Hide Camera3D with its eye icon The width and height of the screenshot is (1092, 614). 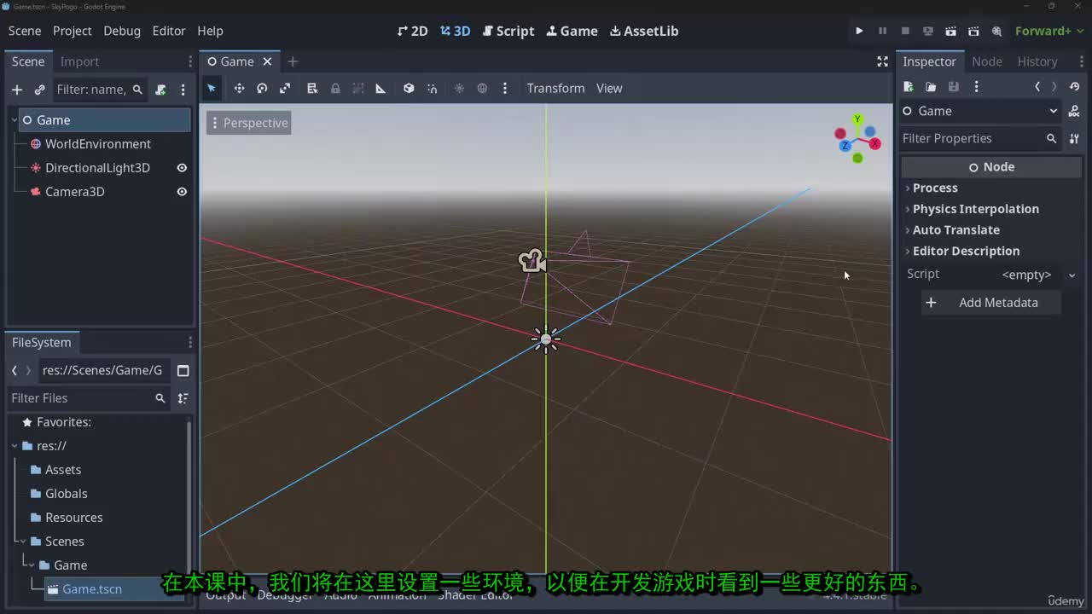point(182,192)
